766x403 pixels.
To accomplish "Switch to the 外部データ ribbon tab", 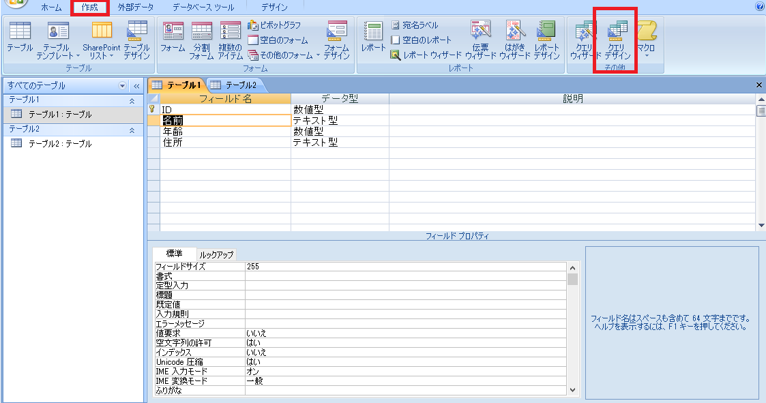I will (135, 8).
